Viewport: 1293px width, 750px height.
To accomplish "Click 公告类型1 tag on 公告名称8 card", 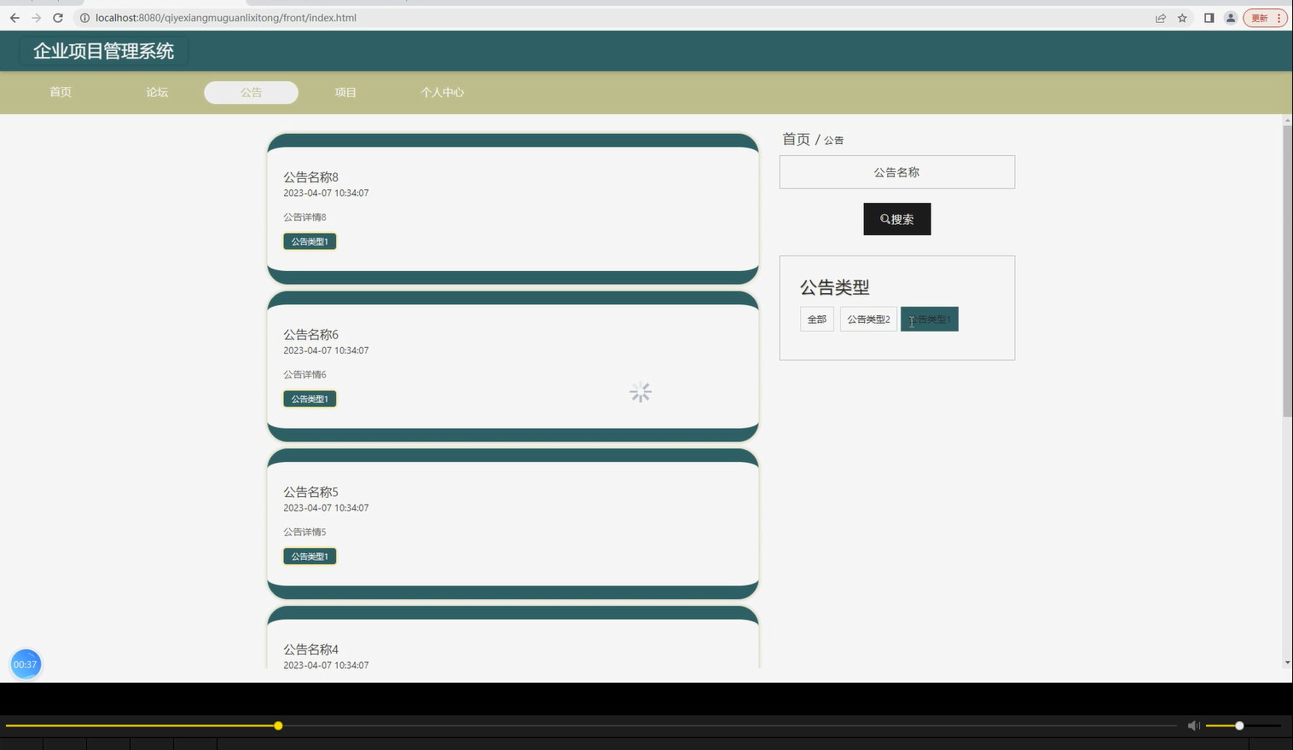I will point(310,242).
